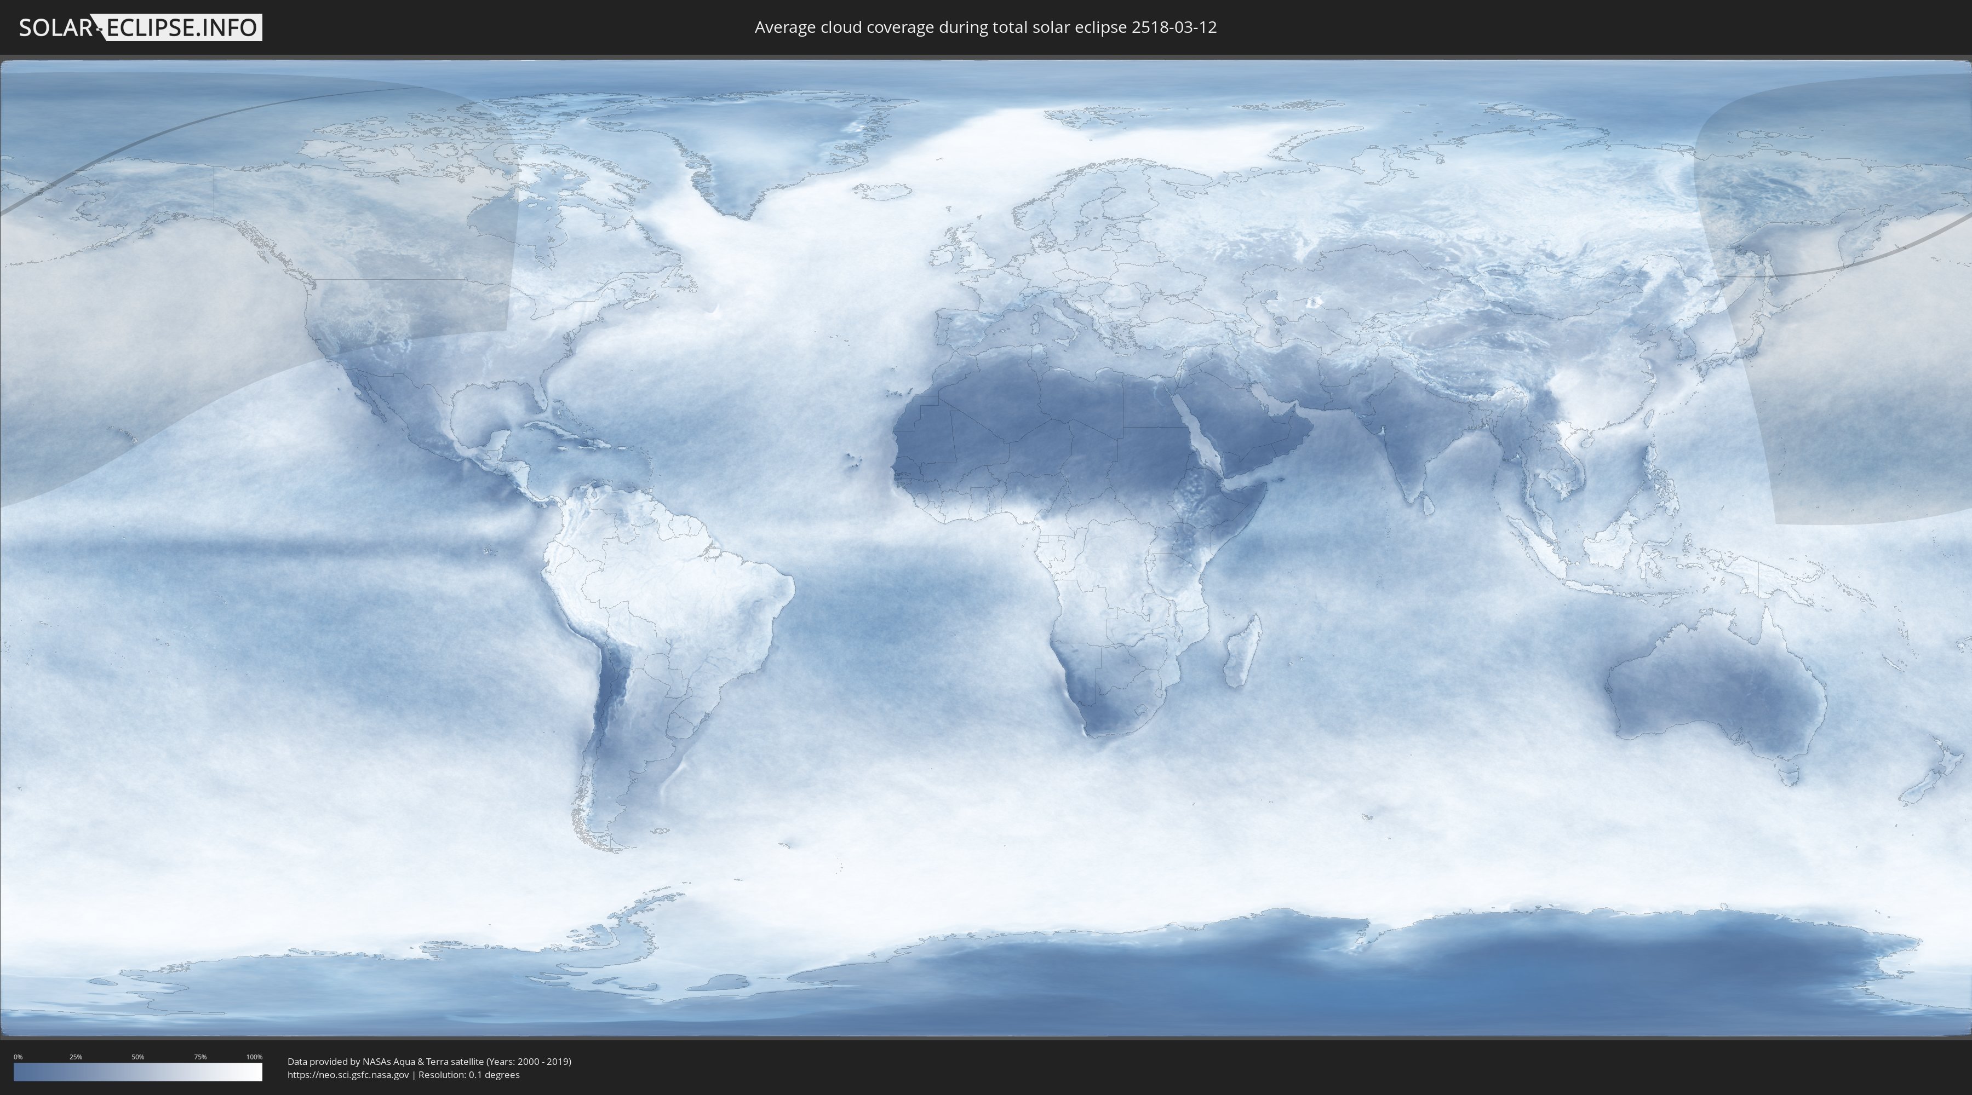The height and width of the screenshot is (1095, 1972).
Task: Click the 0% legend label
Action: pyautogui.click(x=18, y=1057)
